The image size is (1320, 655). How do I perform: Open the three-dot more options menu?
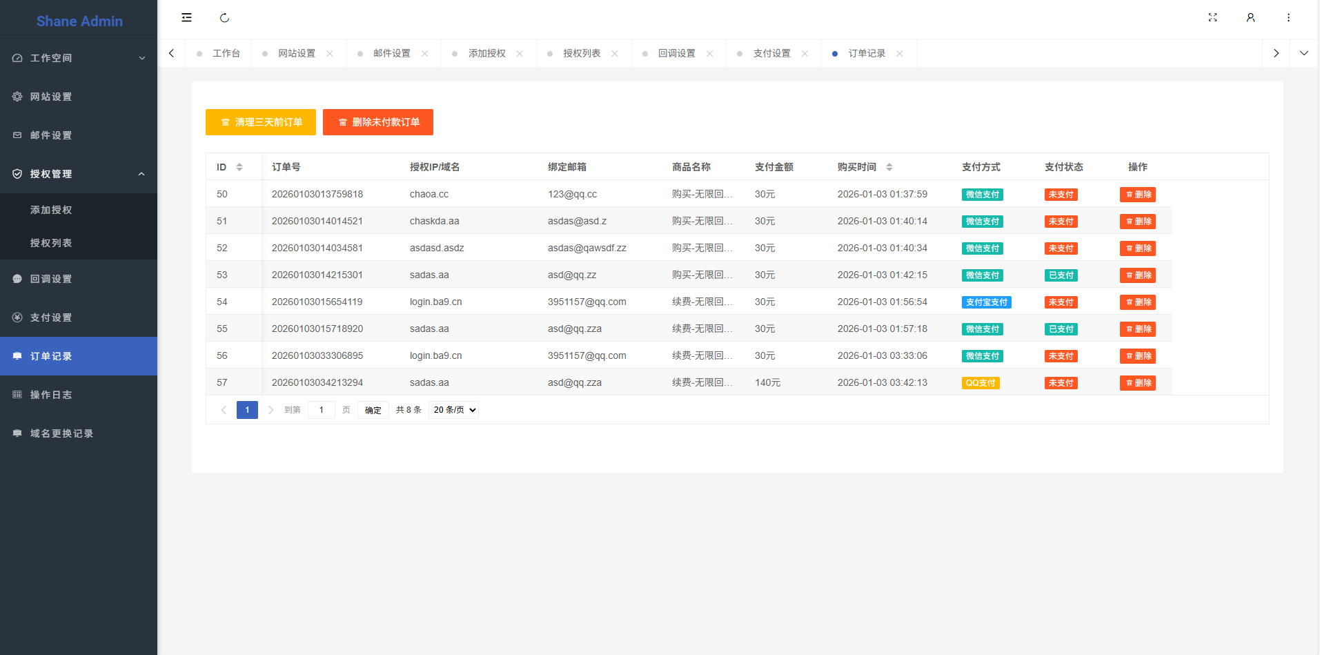[x=1288, y=18]
